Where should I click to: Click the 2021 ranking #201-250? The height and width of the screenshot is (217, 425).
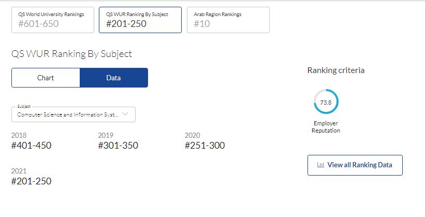[31, 181]
